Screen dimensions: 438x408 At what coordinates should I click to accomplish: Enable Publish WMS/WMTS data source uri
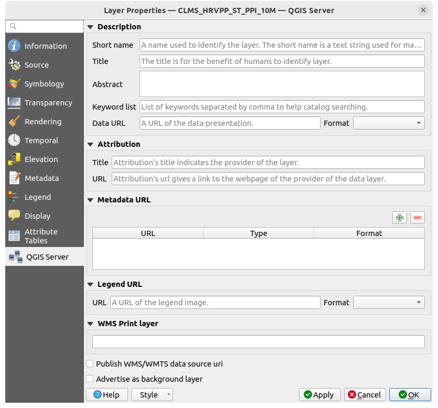tap(90, 363)
